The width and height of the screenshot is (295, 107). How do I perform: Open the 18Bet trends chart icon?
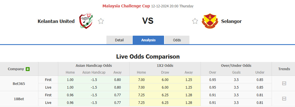pos(284,99)
